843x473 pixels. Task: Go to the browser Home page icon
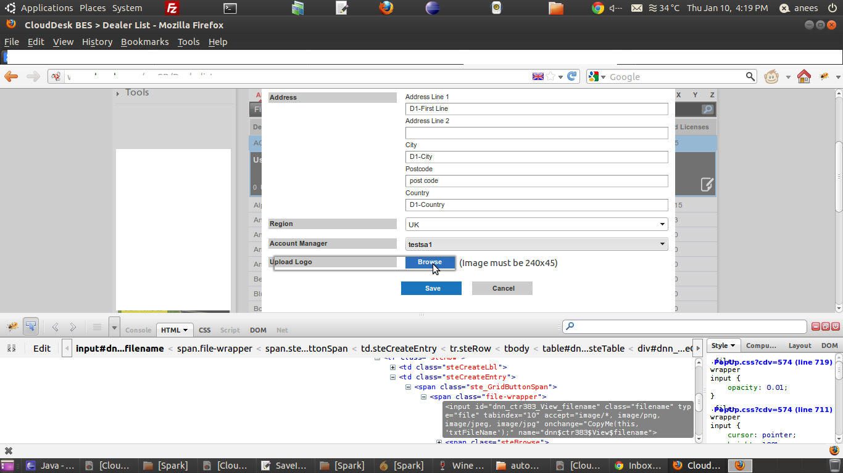[804, 76]
